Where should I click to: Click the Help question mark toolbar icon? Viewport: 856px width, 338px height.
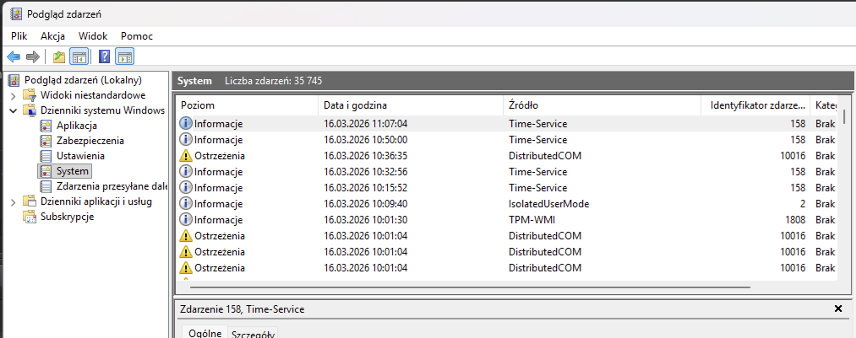(105, 57)
